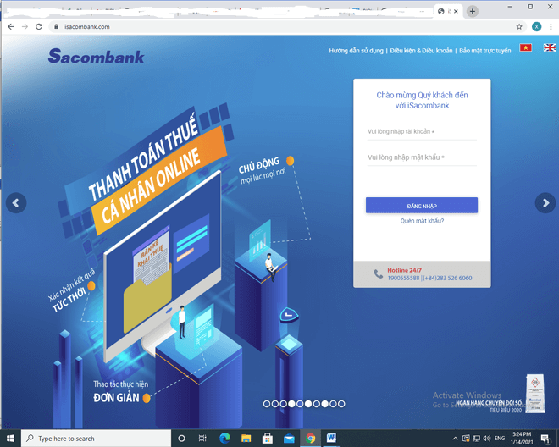Focus the account name input field

pyautogui.click(x=422, y=132)
